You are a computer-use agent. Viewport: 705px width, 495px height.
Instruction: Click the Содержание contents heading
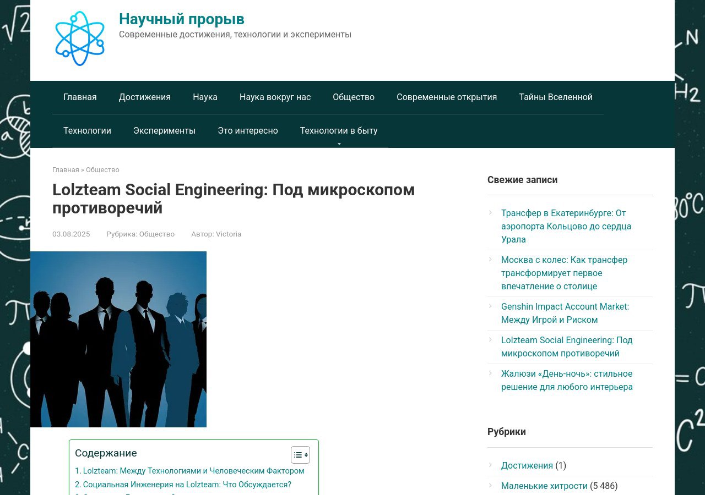pyautogui.click(x=106, y=453)
